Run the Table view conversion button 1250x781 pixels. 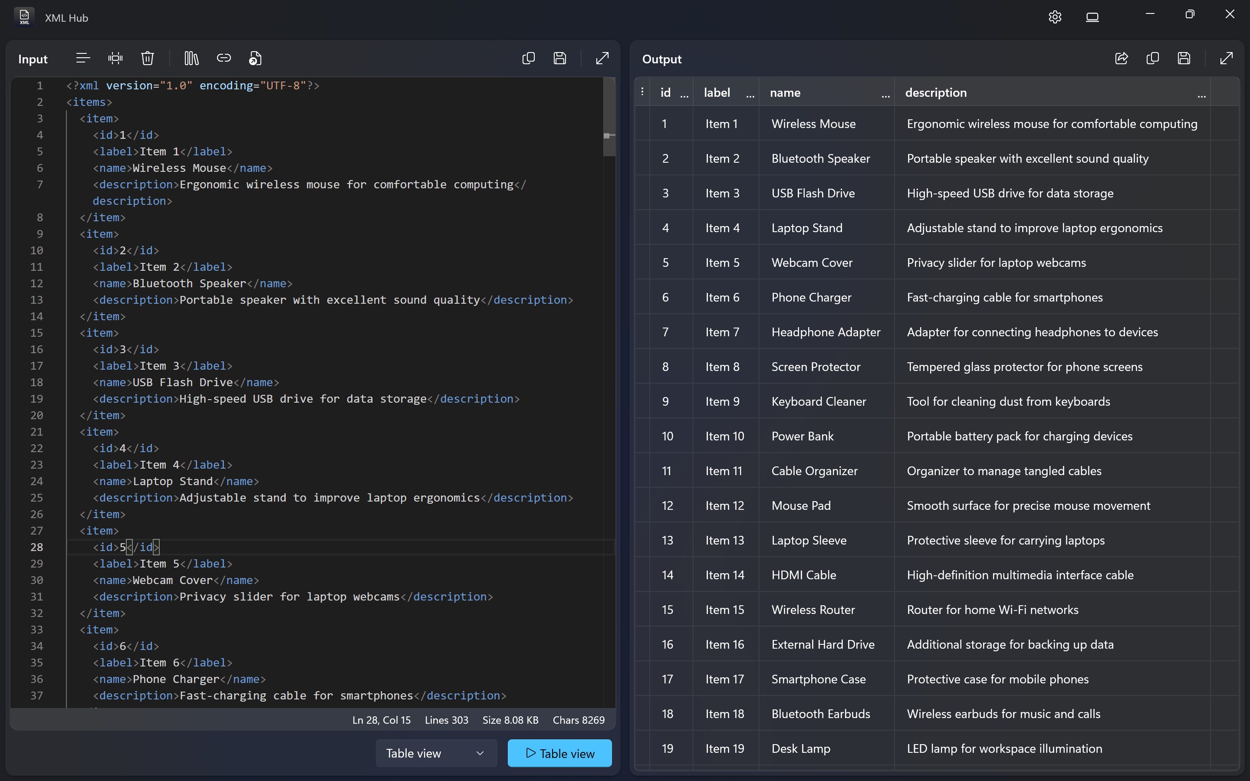click(559, 753)
